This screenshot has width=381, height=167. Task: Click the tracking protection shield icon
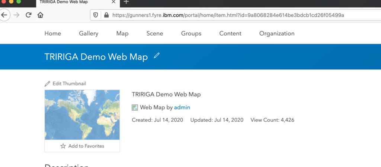96,15
